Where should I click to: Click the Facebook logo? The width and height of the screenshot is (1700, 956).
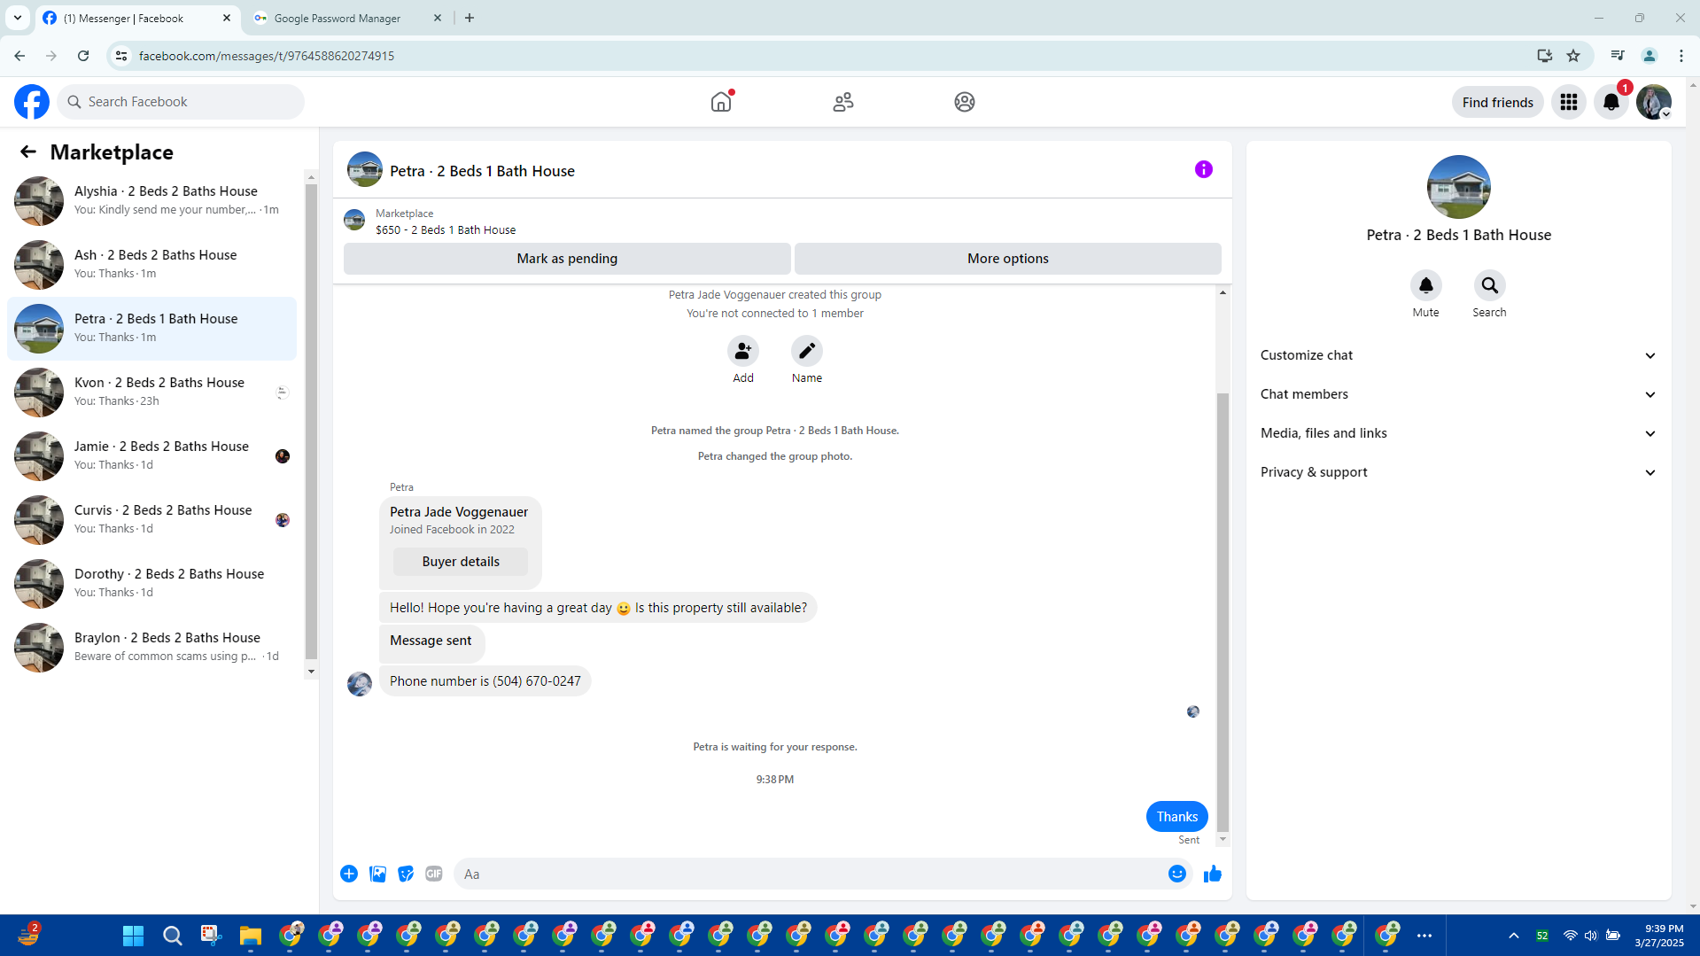click(32, 102)
